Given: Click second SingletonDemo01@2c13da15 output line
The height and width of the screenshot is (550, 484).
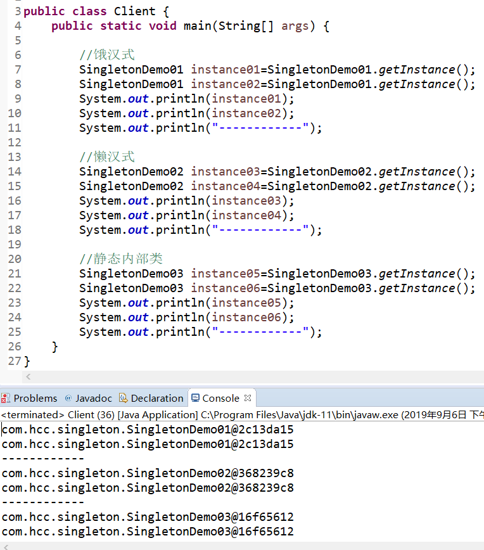Looking at the screenshot, I should click(148, 444).
